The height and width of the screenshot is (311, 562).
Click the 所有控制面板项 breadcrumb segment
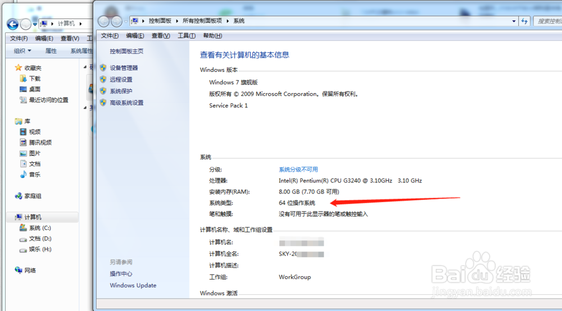pyautogui.click(x=202, y=21)
